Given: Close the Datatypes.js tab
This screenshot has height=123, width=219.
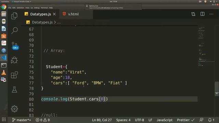Looking at the screenshot, I should tap(54, 14).
